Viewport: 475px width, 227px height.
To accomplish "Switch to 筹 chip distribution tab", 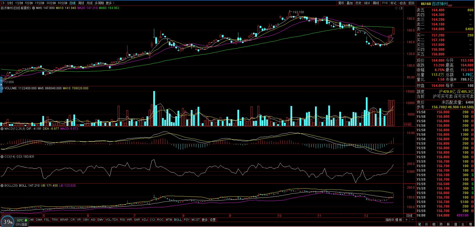I will click(471, 224).
